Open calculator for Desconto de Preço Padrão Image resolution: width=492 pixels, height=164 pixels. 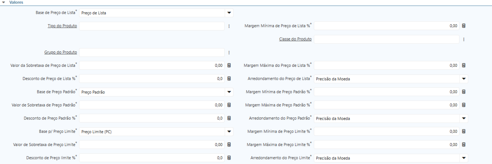229,118
